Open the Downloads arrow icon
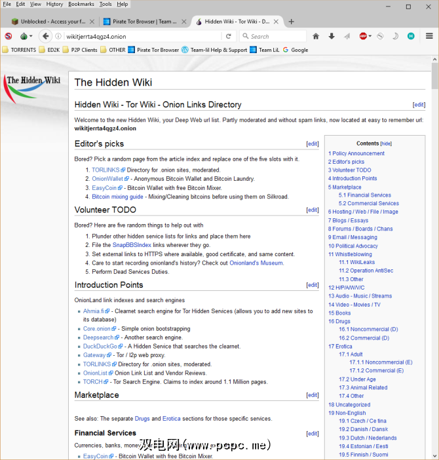 [x=332, y=37]
